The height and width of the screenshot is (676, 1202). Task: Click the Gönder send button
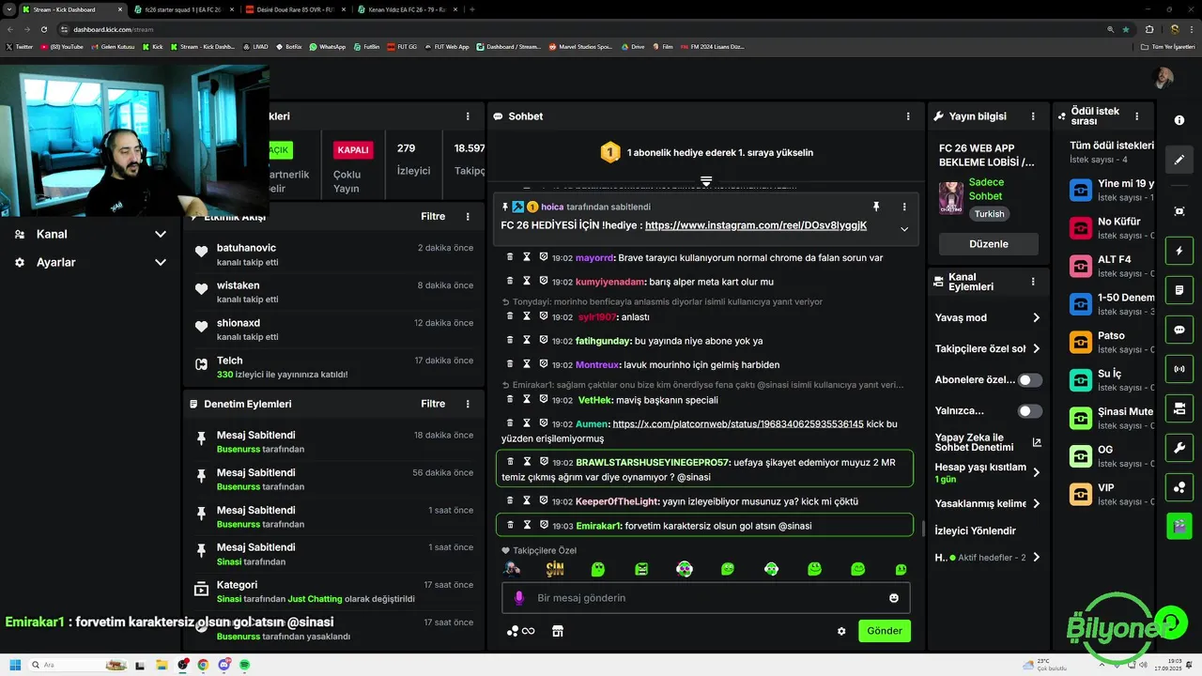(x=885, y=631)
